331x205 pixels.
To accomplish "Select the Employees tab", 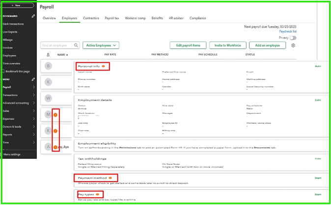I will point(69,18).
